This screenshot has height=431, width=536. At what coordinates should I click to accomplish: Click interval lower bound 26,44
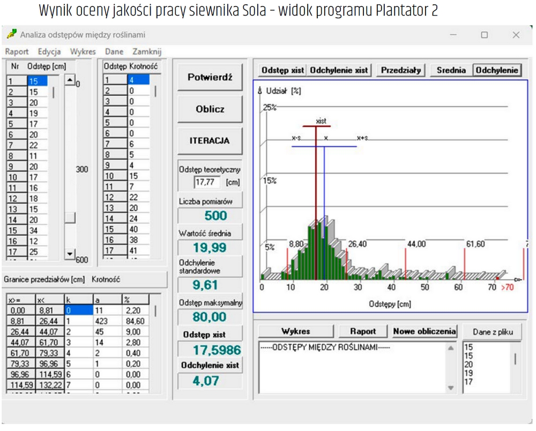click(20, 331)
